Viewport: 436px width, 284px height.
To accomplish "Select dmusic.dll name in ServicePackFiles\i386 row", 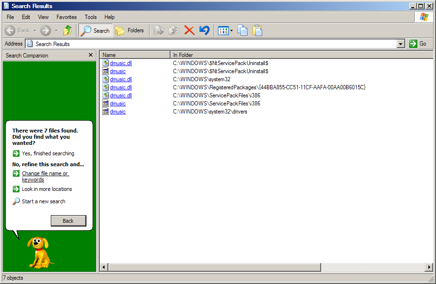I will point(121,95).
